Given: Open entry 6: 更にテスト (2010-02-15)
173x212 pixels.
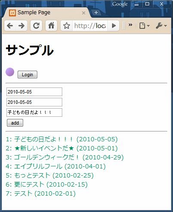Looking at the screenshot, I should (47, 184).
